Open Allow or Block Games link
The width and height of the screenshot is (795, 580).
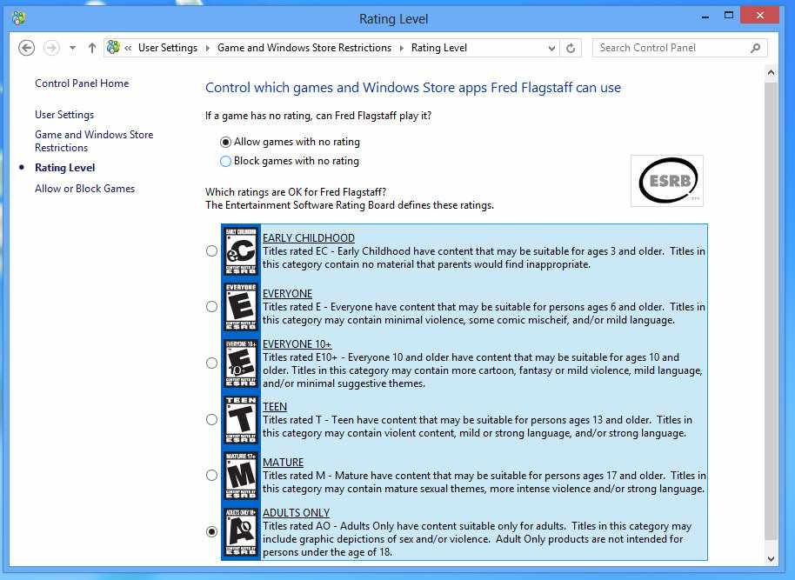pos(84,189)
